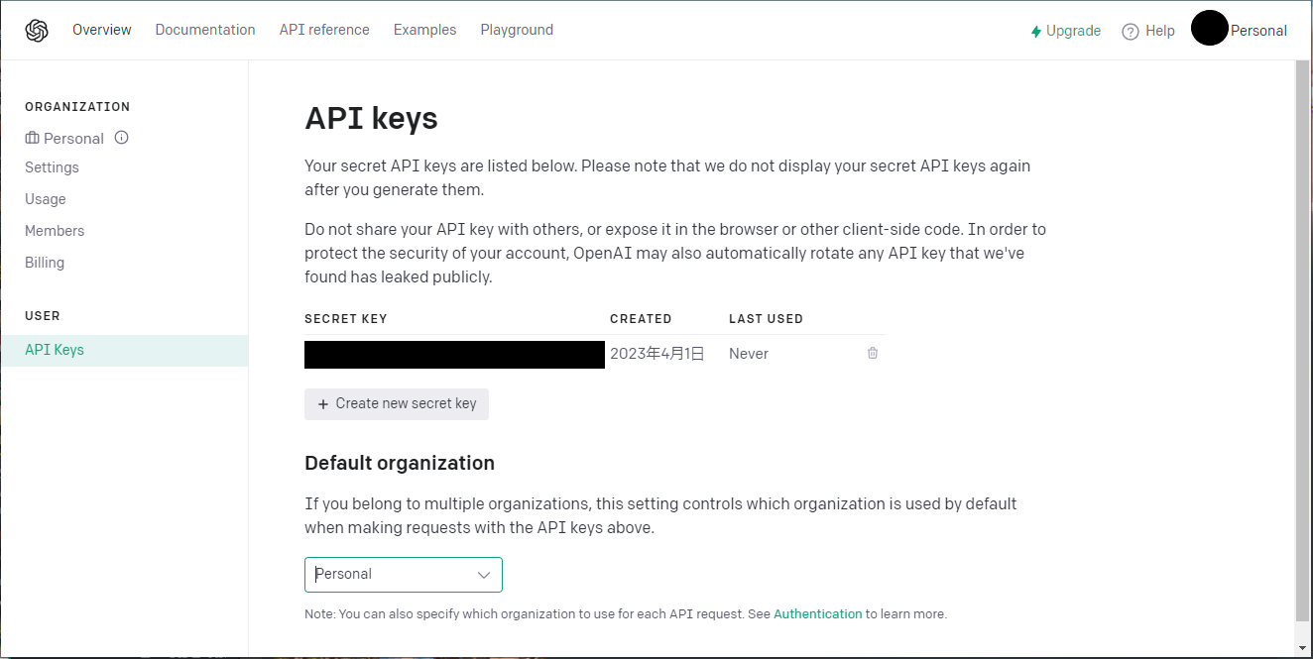Viewport: 1313px width, 659px height.
Task: Follow the Authentication link
Action: pyautogui.click(x=817, y=614)
